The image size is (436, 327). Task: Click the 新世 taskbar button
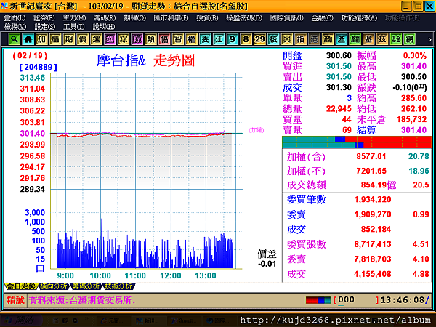click(148, 320)
